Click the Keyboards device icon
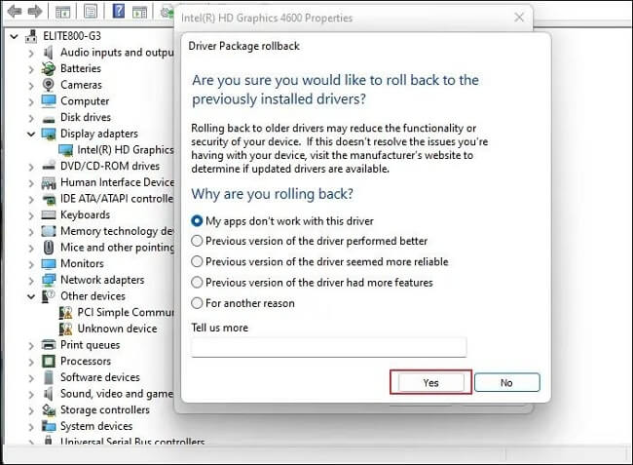This screenshot has height=465, width=633. pyautogui.click(x=49, y=214)
